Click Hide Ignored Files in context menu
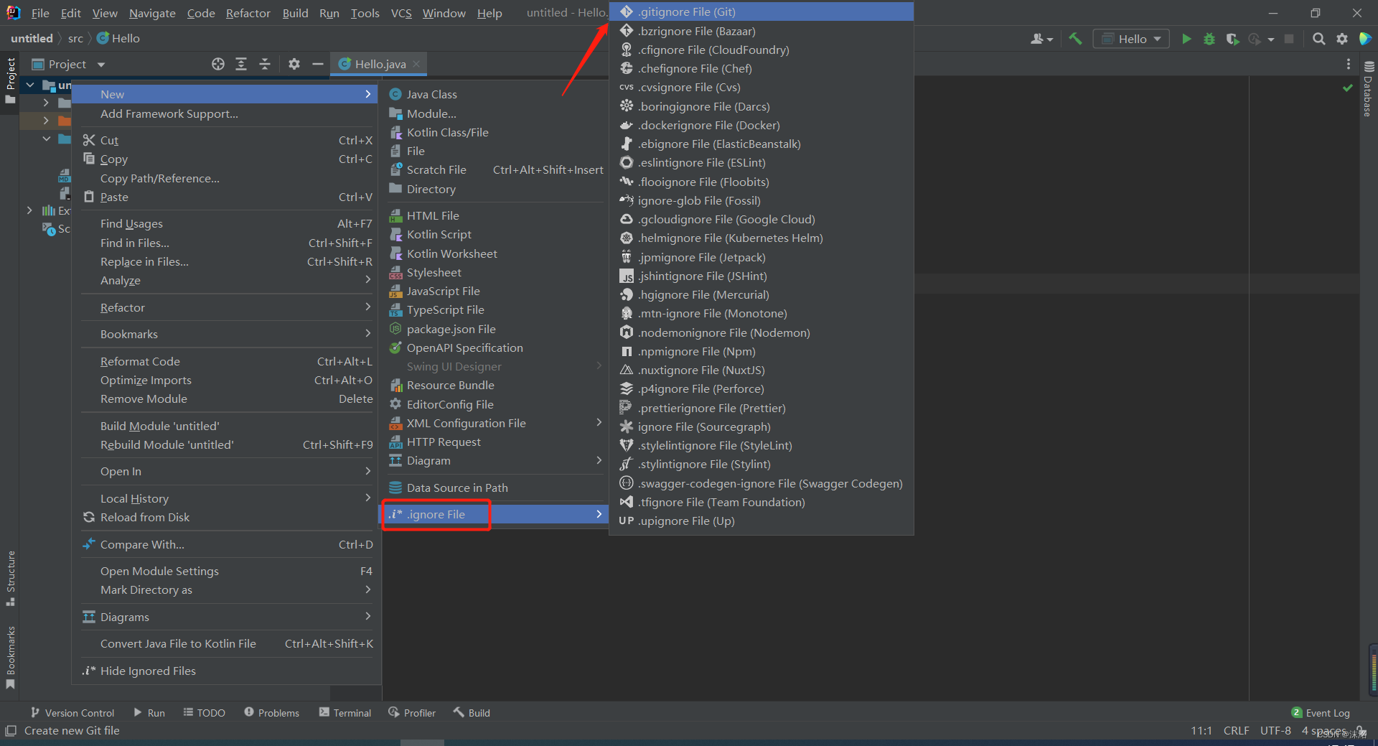This screenshot has height=746, width=1378. (226, 671)
